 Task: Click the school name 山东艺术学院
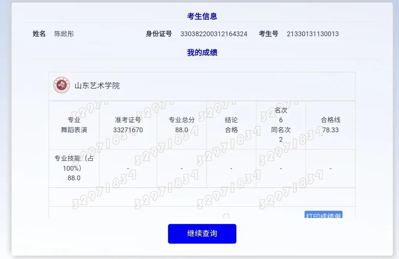pos(97,86)
